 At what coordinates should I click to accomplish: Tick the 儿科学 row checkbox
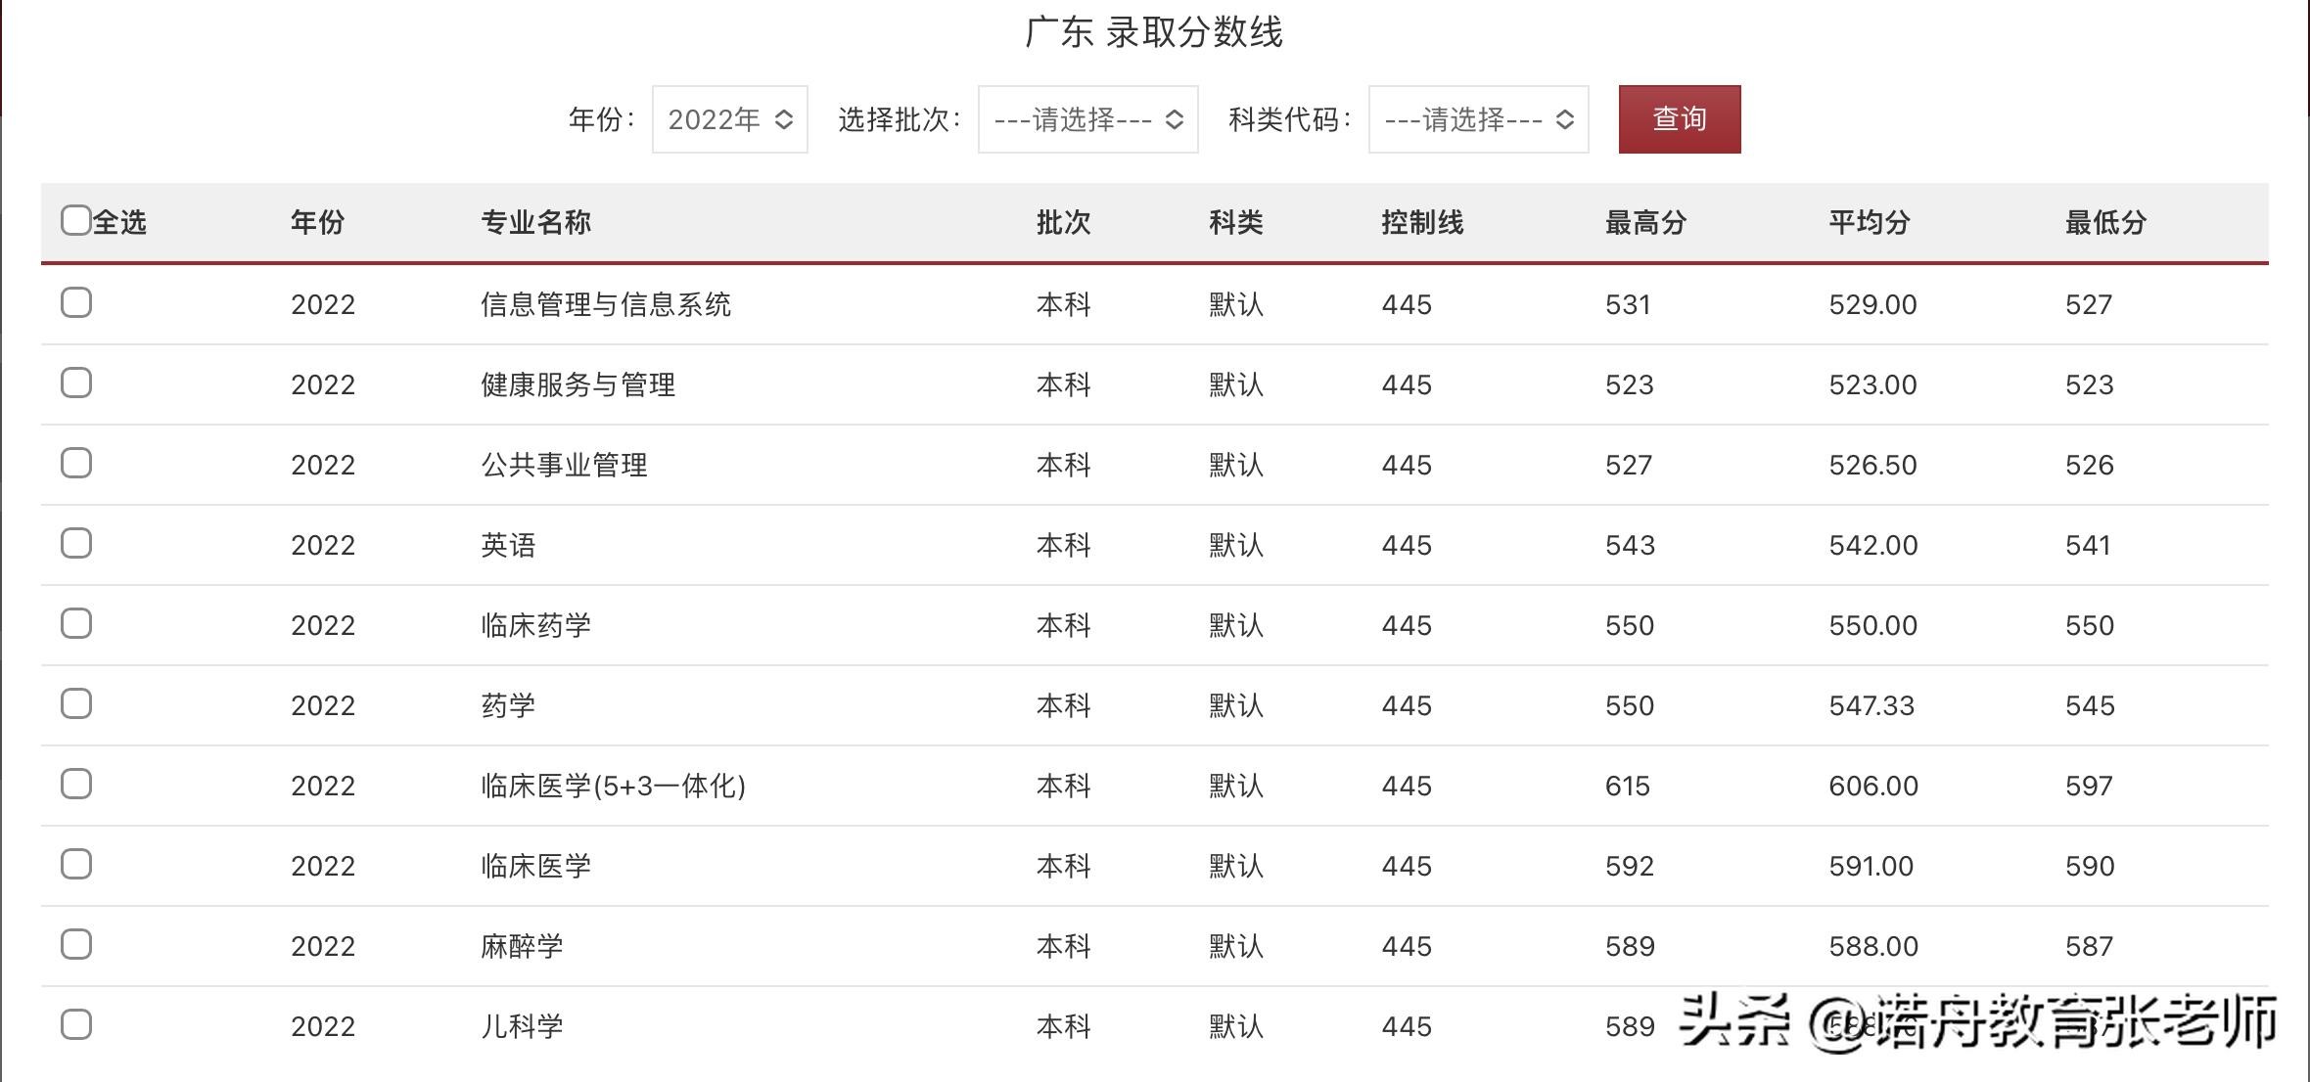point(76,1025)
